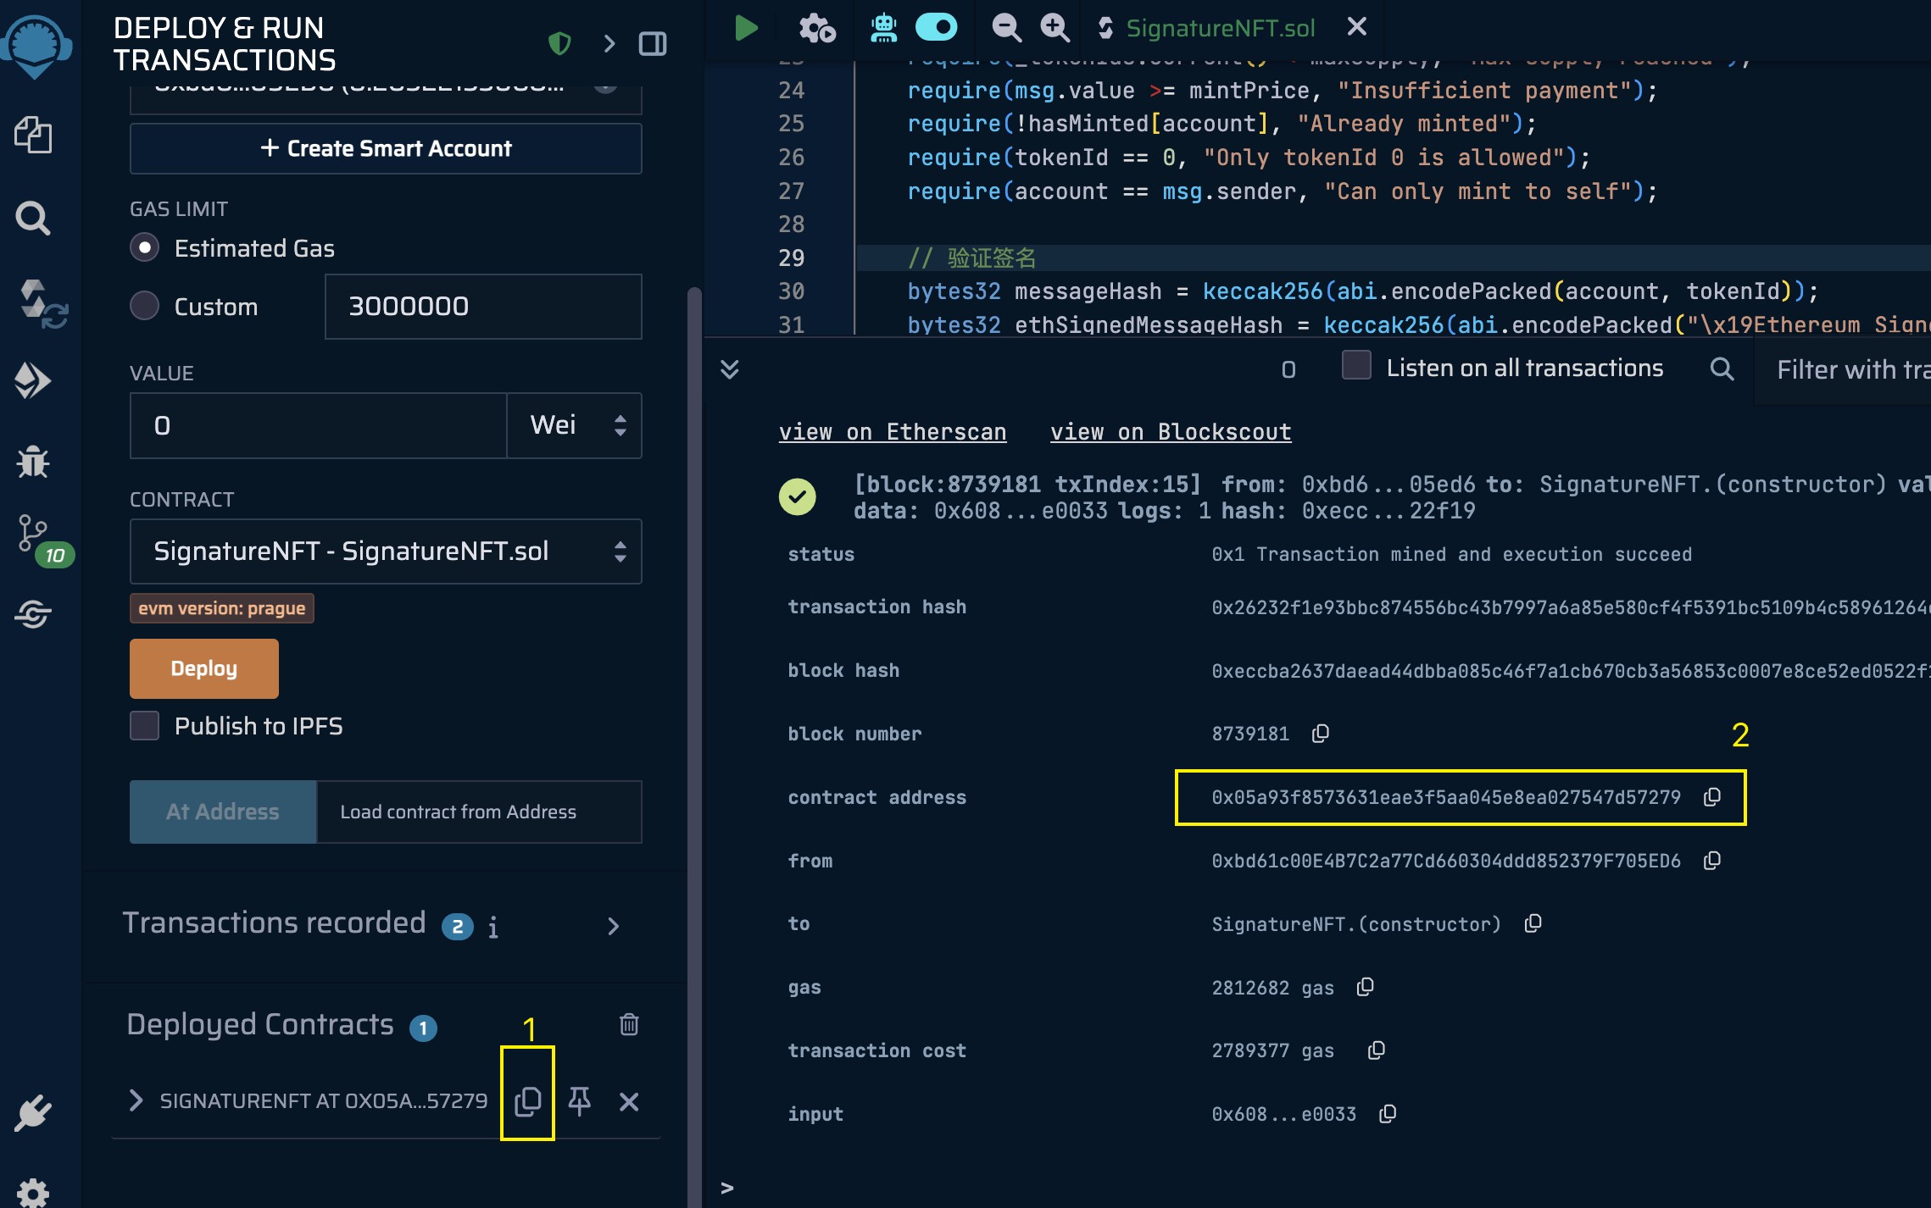Screen dimensions: 1931x1208
Task: Open the Plugin manager plug icon
Action: (x=33, y=1112)
